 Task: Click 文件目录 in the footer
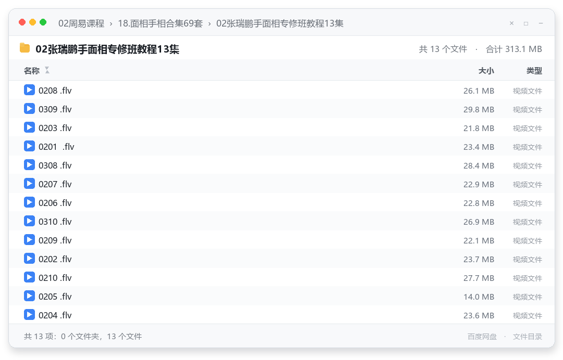pyautogui.click(x=528, y=337)
